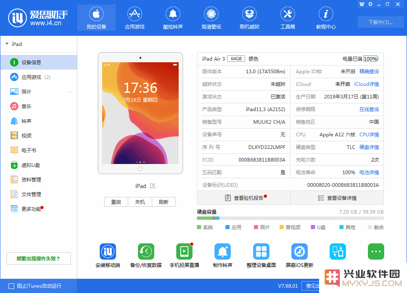Open the cyan device transfer shortcut icon
Screen dimensions: 407x293
338,251
